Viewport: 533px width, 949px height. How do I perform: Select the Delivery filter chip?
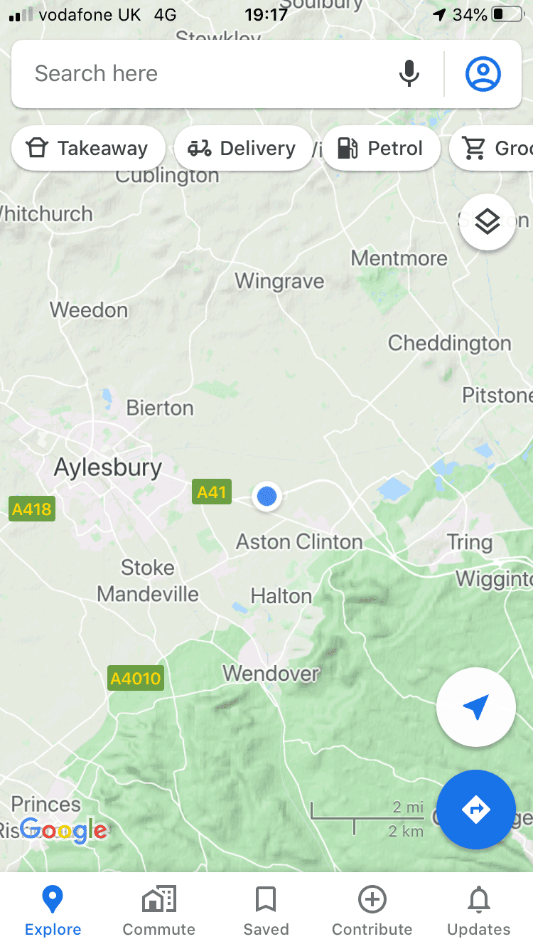242,148
